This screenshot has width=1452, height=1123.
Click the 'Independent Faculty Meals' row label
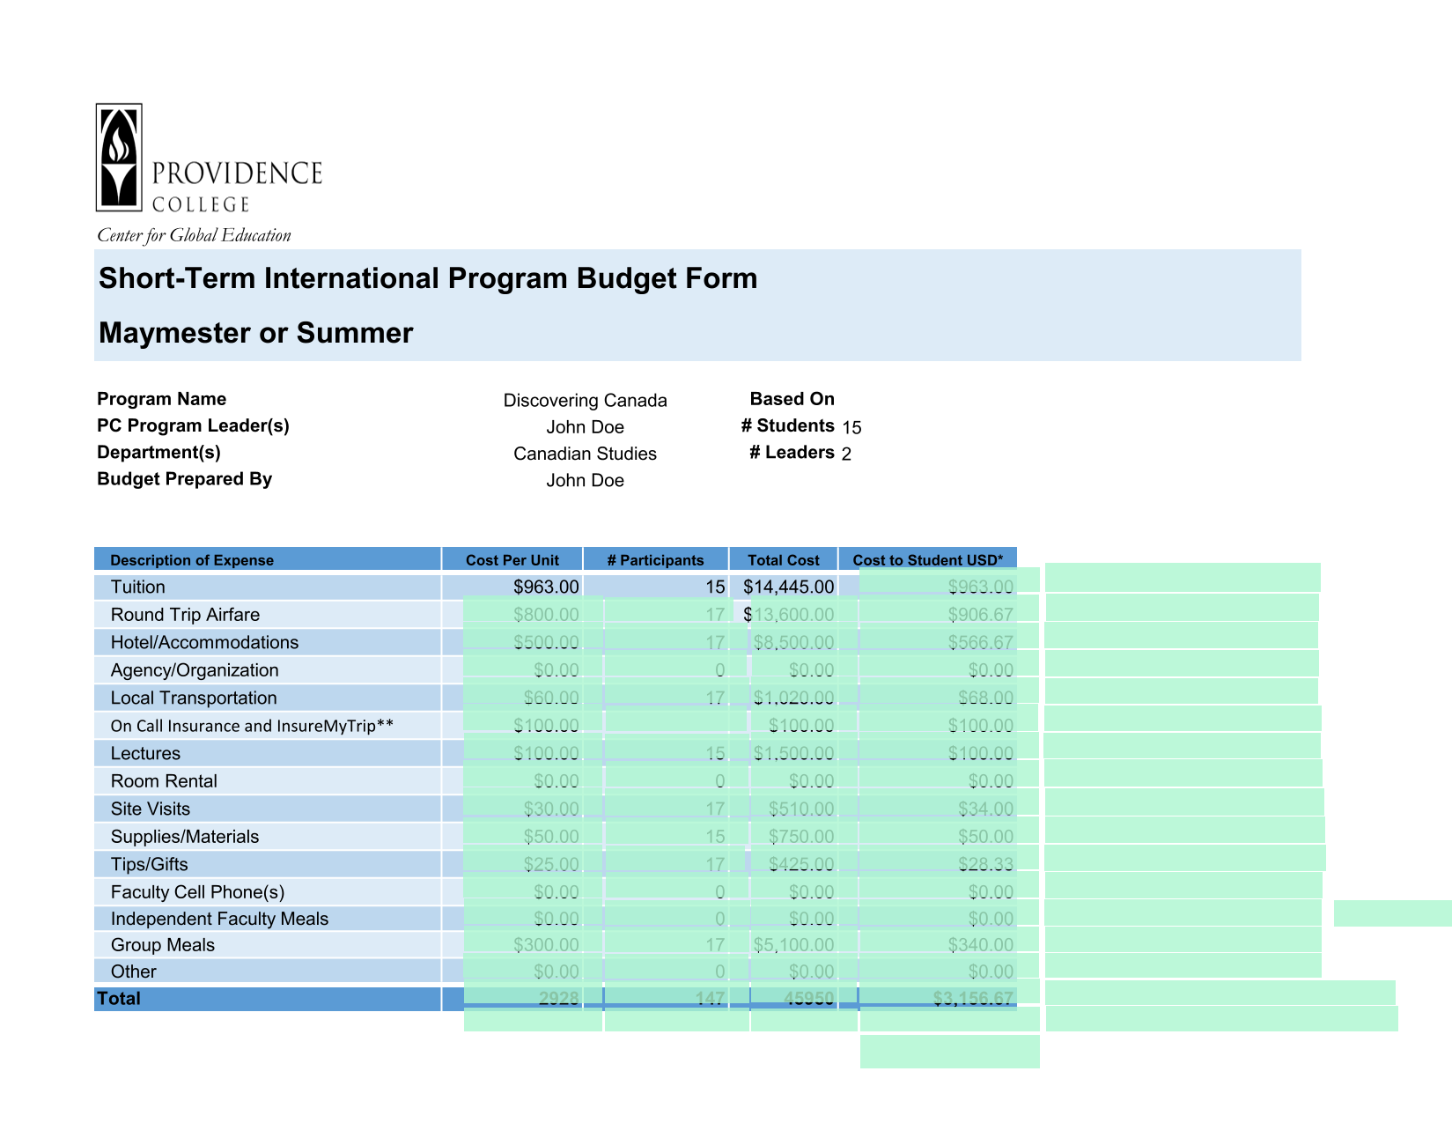(219, 919)
